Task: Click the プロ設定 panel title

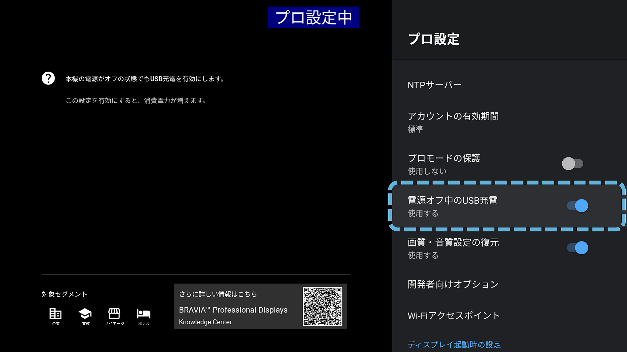Action: click(x=434, y=39)
